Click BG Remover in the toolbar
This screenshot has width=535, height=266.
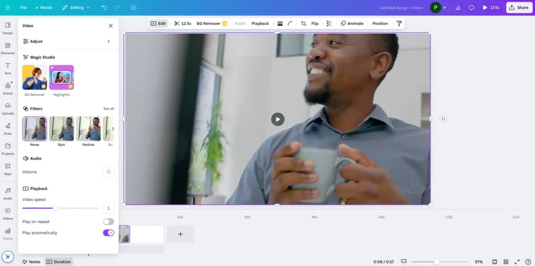click(212, 23)
